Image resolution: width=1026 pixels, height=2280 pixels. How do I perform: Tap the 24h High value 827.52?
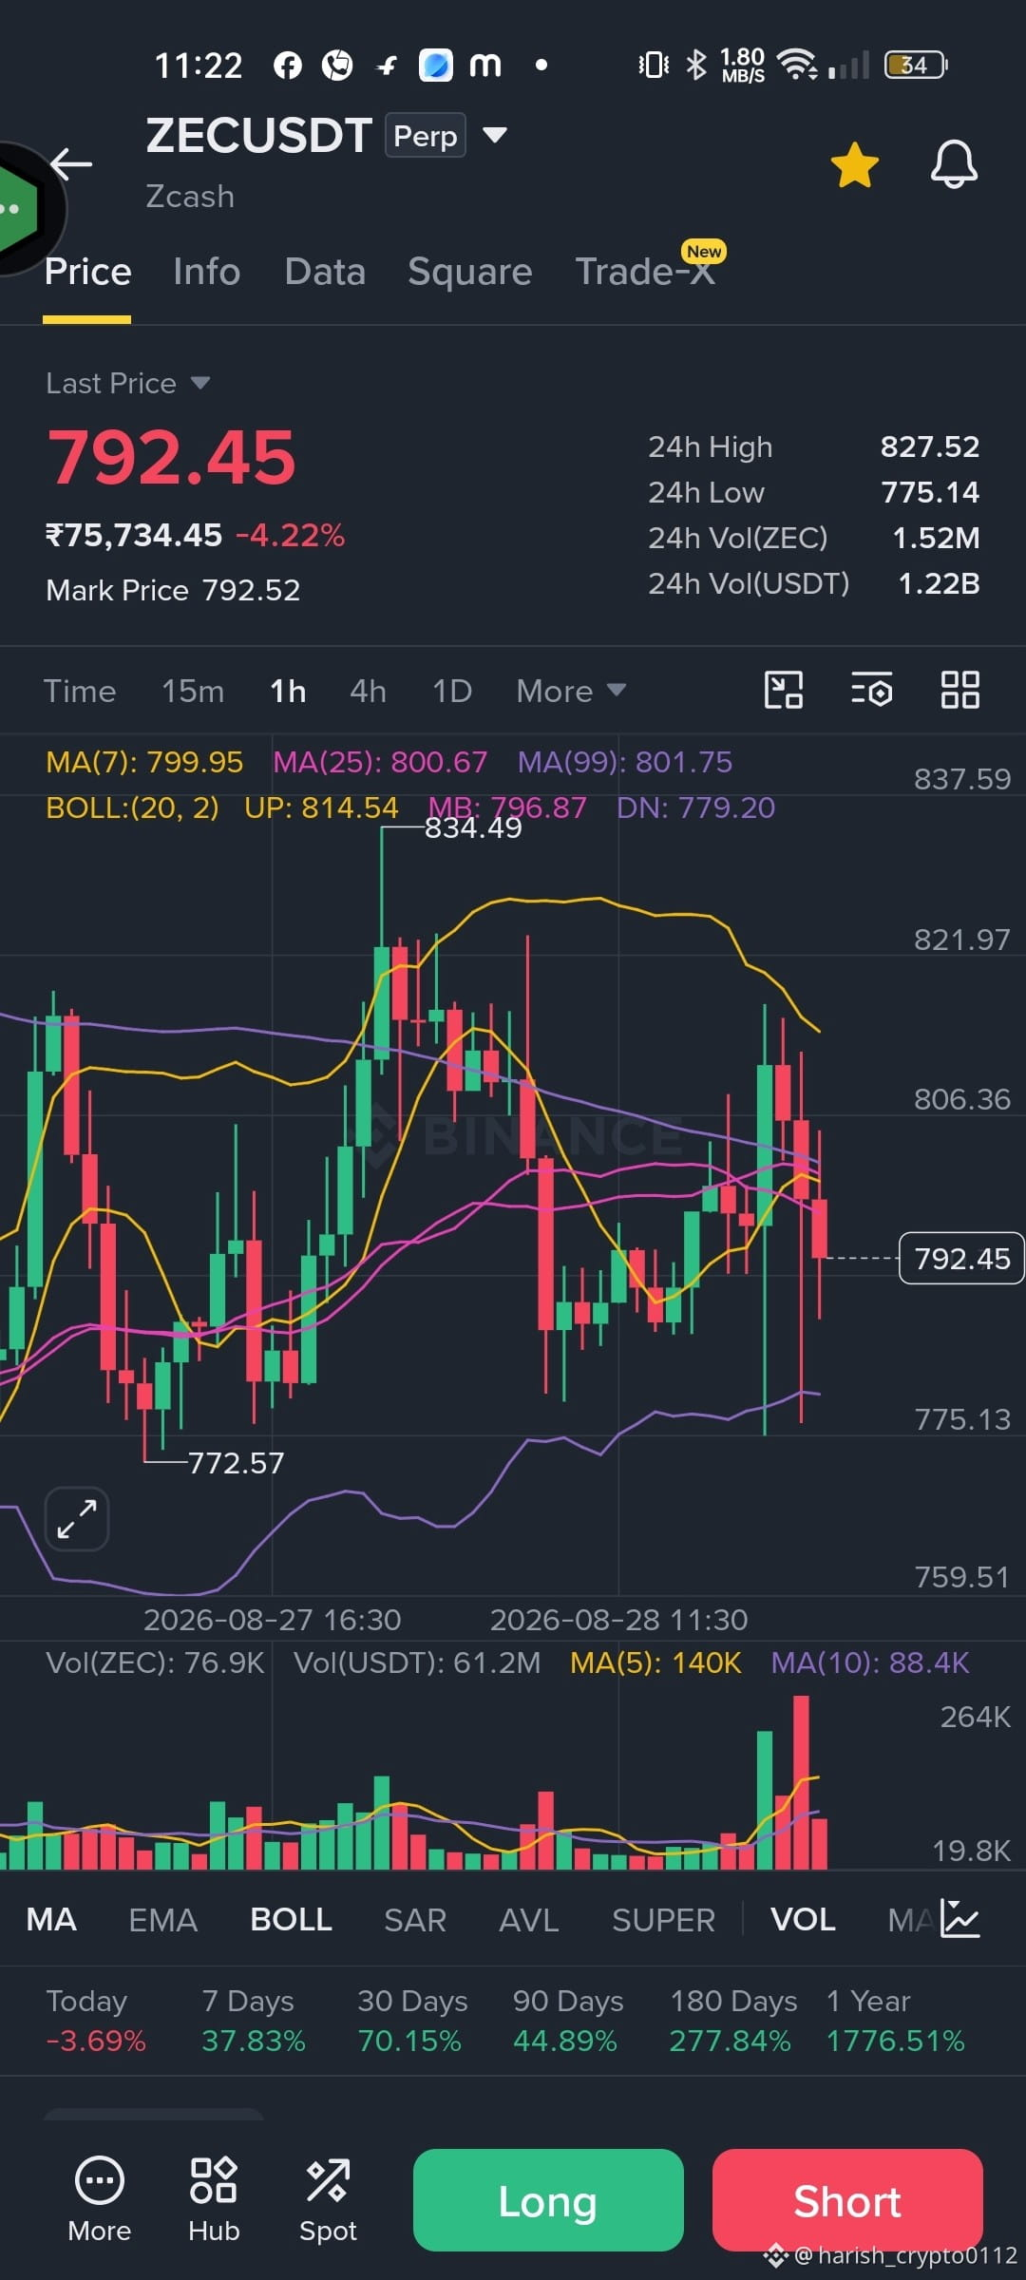tap(929, 446)
